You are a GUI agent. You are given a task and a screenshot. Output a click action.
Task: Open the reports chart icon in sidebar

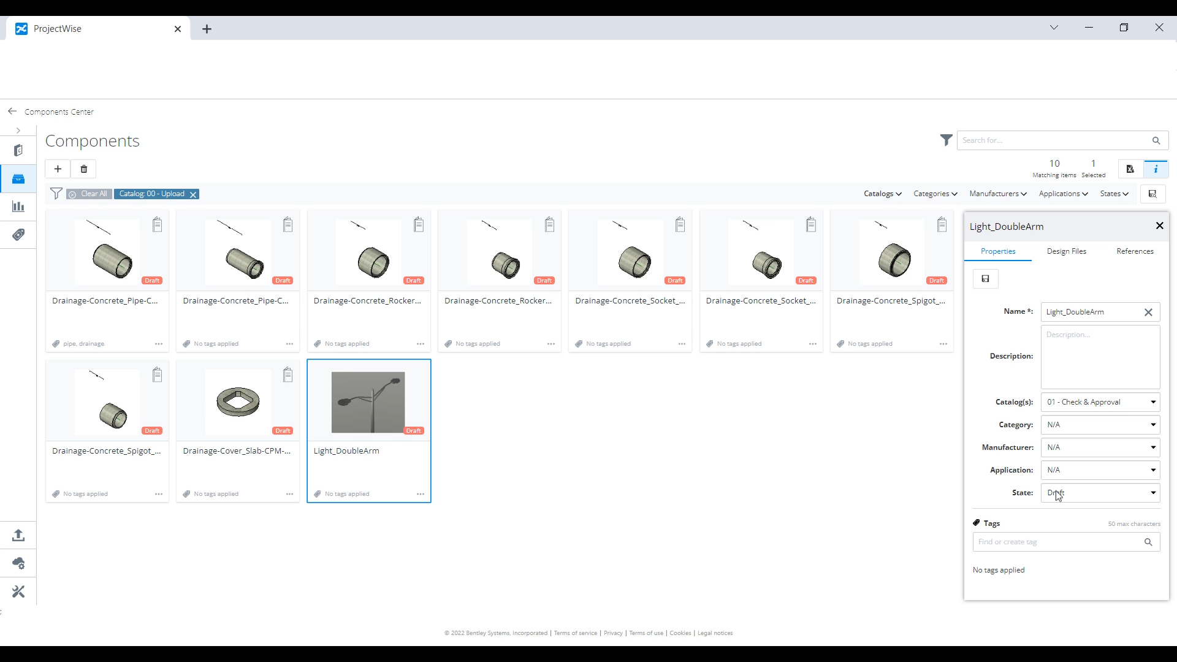(x=18, y=207)
